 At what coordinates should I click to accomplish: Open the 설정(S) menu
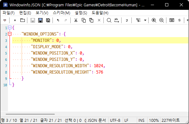(81, 13)
